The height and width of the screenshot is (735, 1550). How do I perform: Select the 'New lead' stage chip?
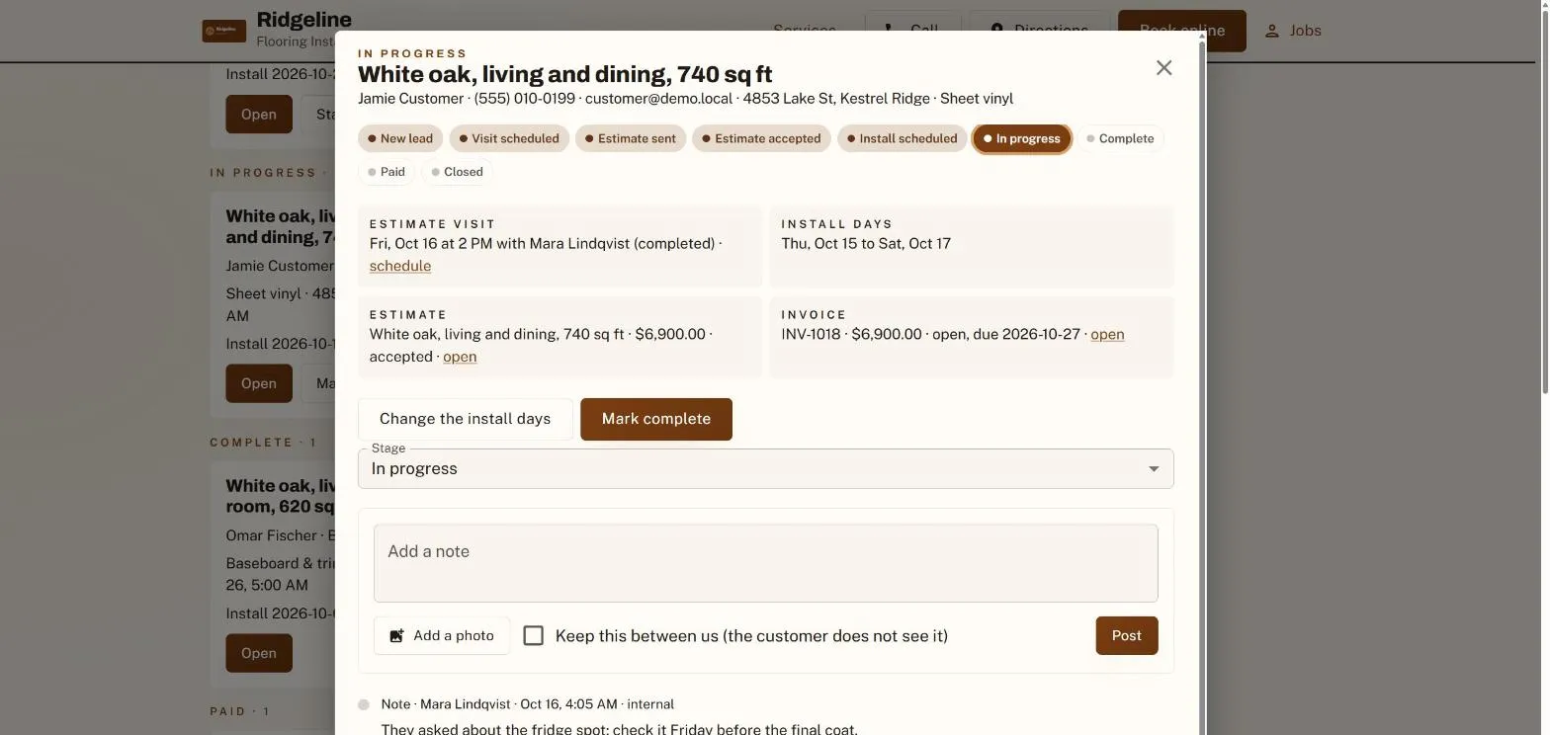[400, 138]
